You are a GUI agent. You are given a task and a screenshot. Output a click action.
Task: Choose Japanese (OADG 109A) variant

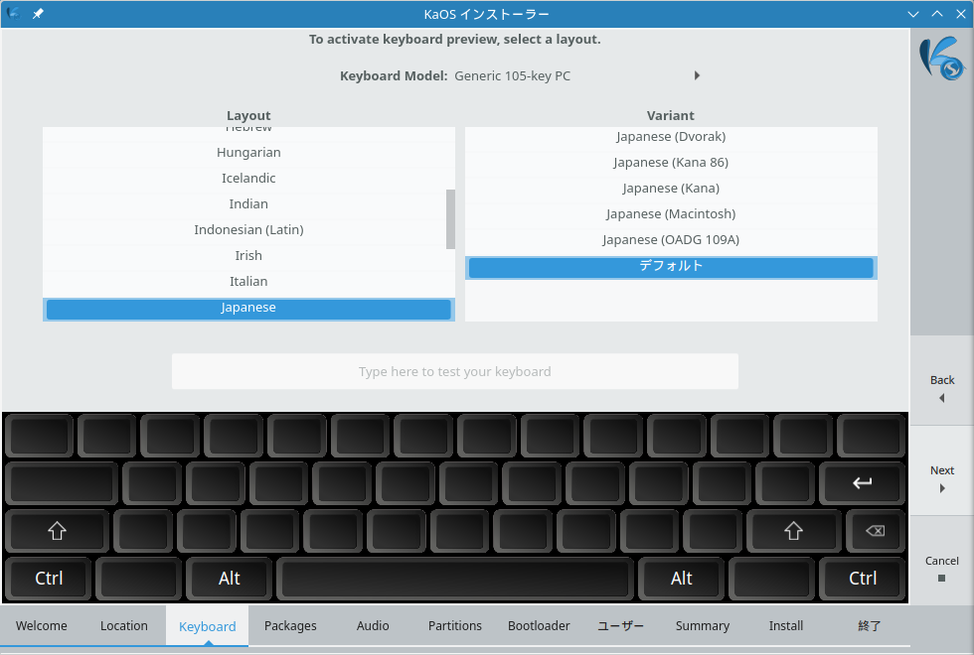(x=671, y=240)
